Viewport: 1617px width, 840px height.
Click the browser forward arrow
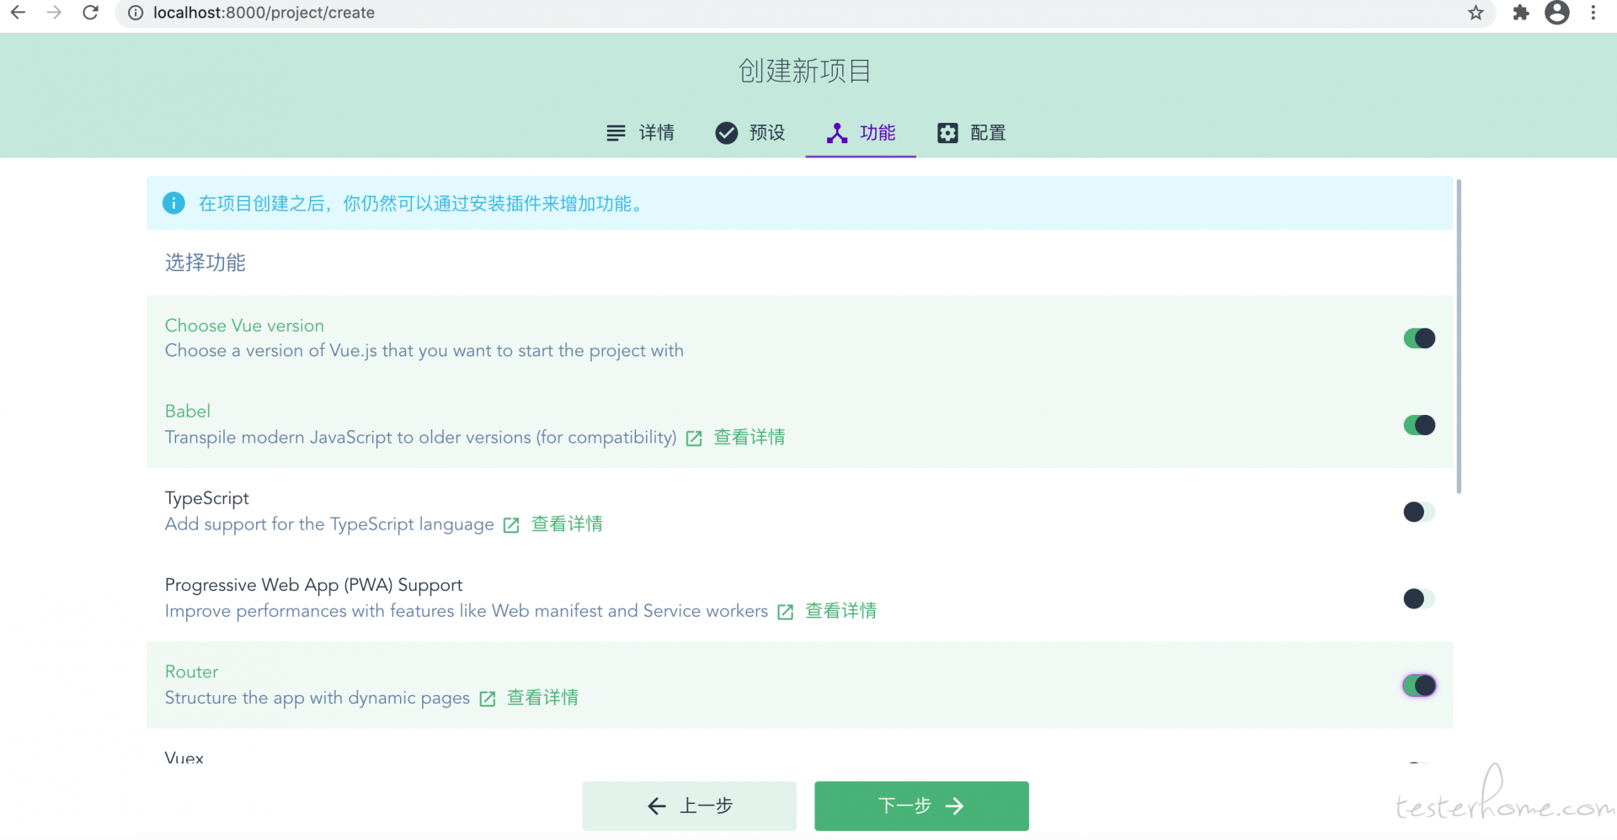point(54,13)
